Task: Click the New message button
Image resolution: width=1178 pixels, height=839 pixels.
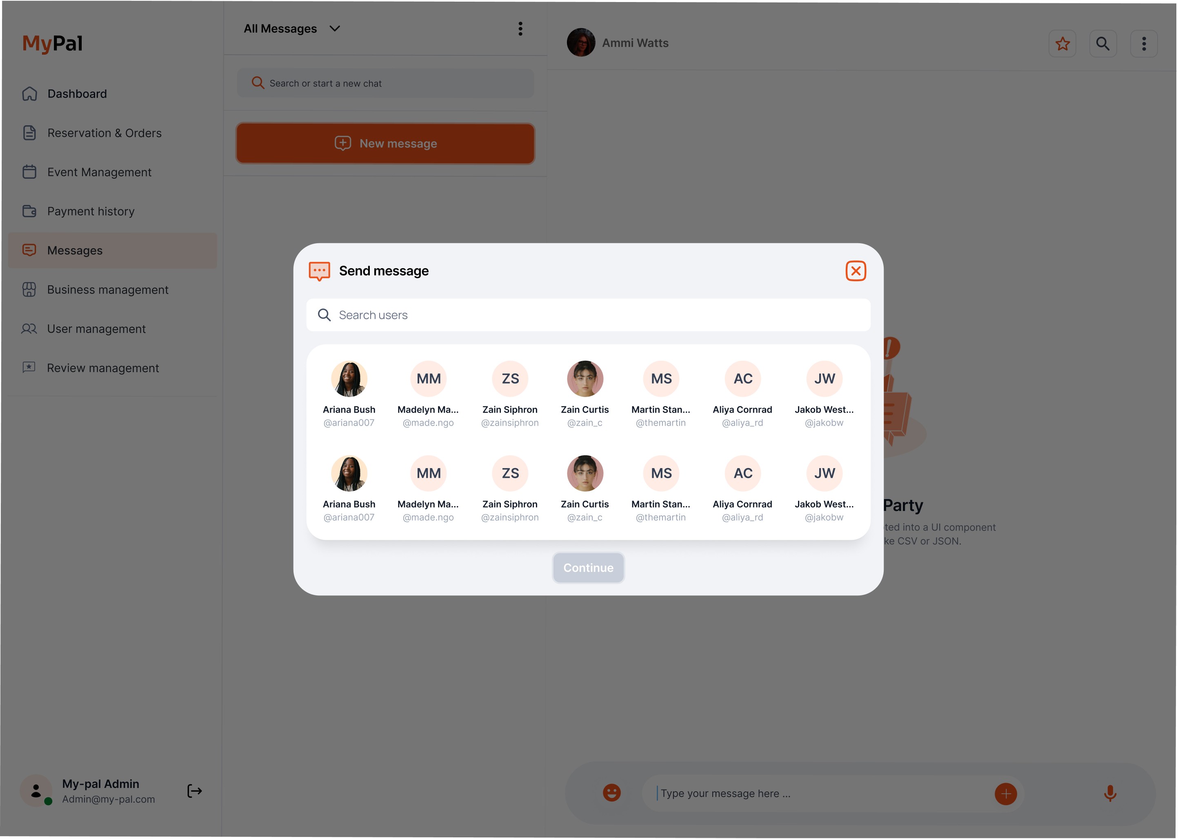Action: point(385,144)
